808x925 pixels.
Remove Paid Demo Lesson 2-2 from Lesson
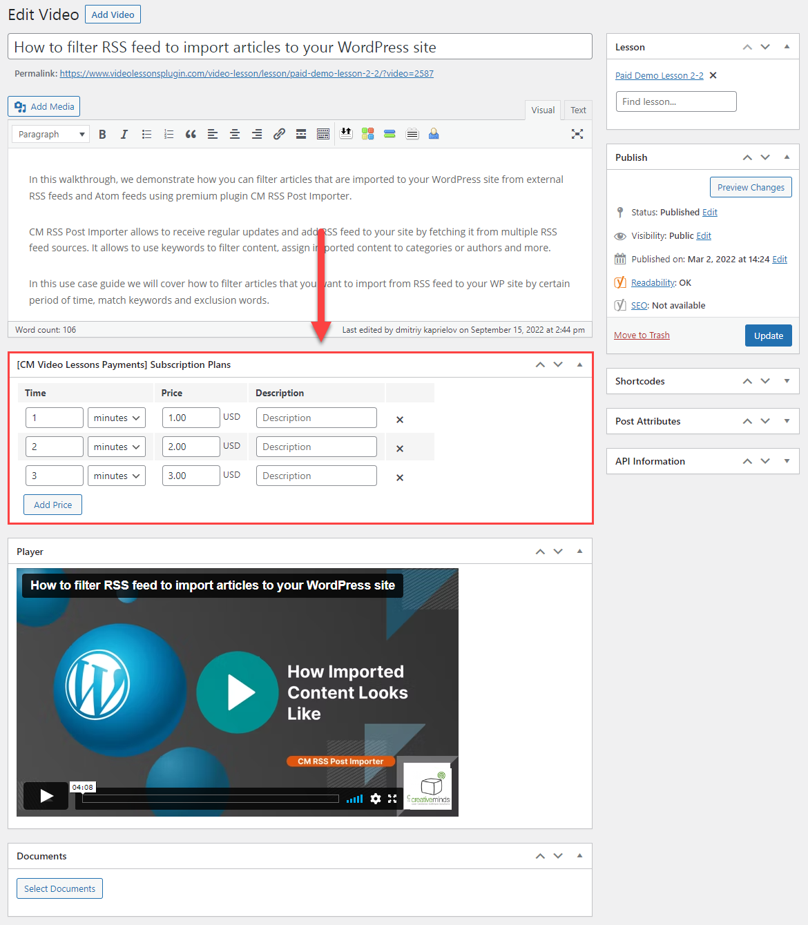[x=713, y=75]
